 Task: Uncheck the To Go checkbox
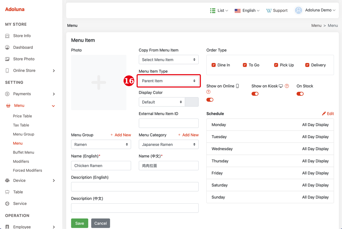pyautogui.click(x=245, y=65)
